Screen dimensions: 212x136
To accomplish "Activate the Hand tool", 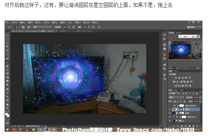I will click(x=7, y=104).
